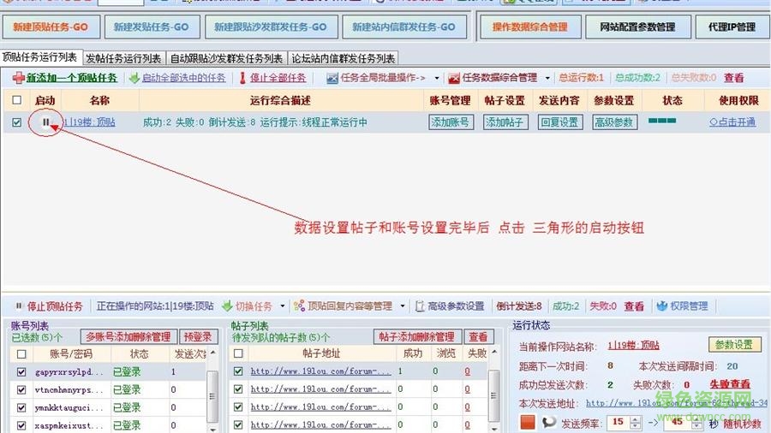This screenshot has width=771, height=433.
Task: Click the 发送频率 input showing 15
Action: pyautogui.click(x=616, y=422)
